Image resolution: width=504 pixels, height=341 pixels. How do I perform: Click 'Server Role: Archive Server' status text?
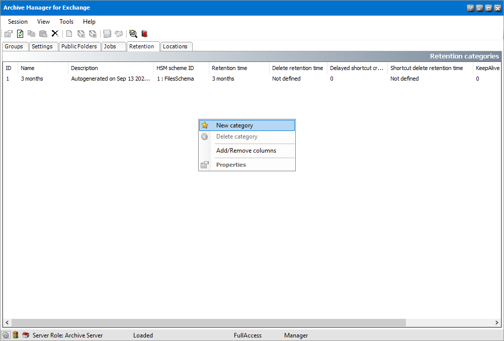[x=67, y=335]
